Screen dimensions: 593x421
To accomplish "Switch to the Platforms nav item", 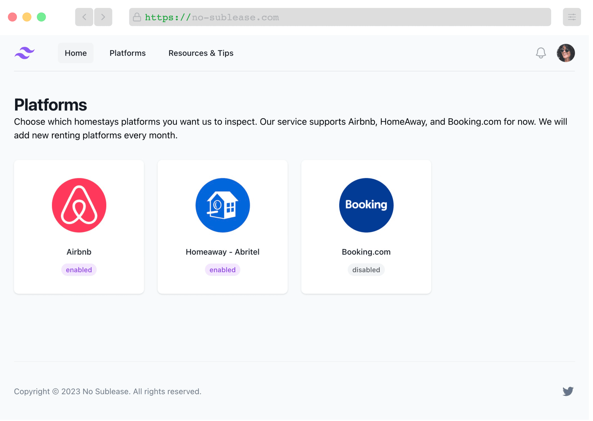I will pyautogui.click(x=128, y=53).
